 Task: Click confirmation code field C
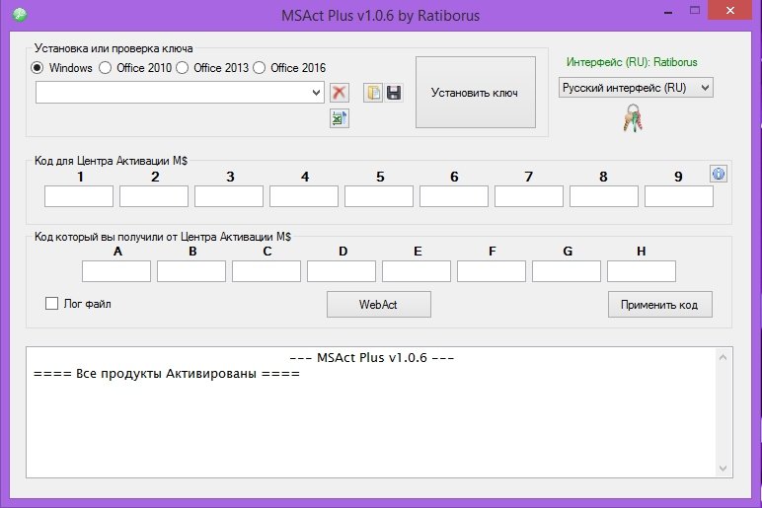[267, 271]
